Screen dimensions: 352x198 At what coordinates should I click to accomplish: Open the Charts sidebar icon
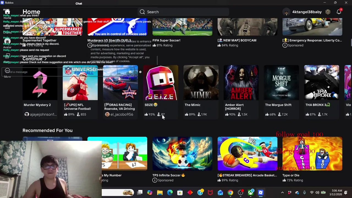7,27
